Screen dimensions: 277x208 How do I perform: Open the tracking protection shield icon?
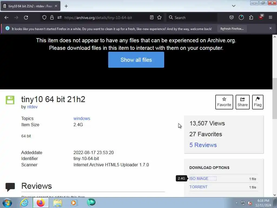[44, 18]
